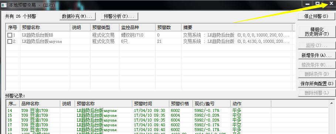336x134 pixels.
Task: Click 新增条件(A) button
Action: 317,55
